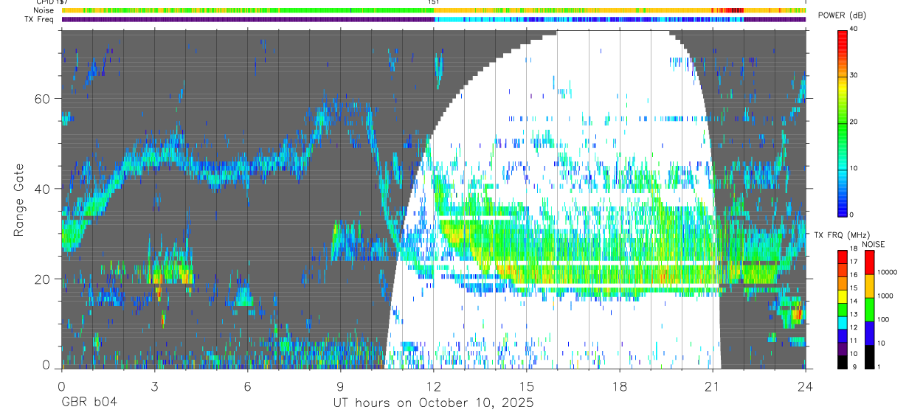Click the '40' range gate tick label

click(x=44, y=189)
